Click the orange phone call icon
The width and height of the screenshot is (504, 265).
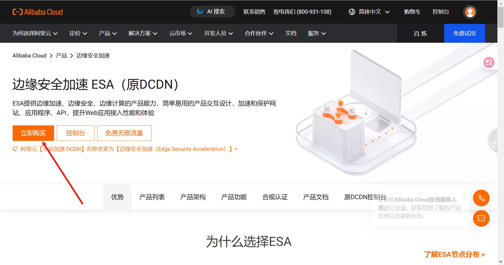click(x=481, y=198)
